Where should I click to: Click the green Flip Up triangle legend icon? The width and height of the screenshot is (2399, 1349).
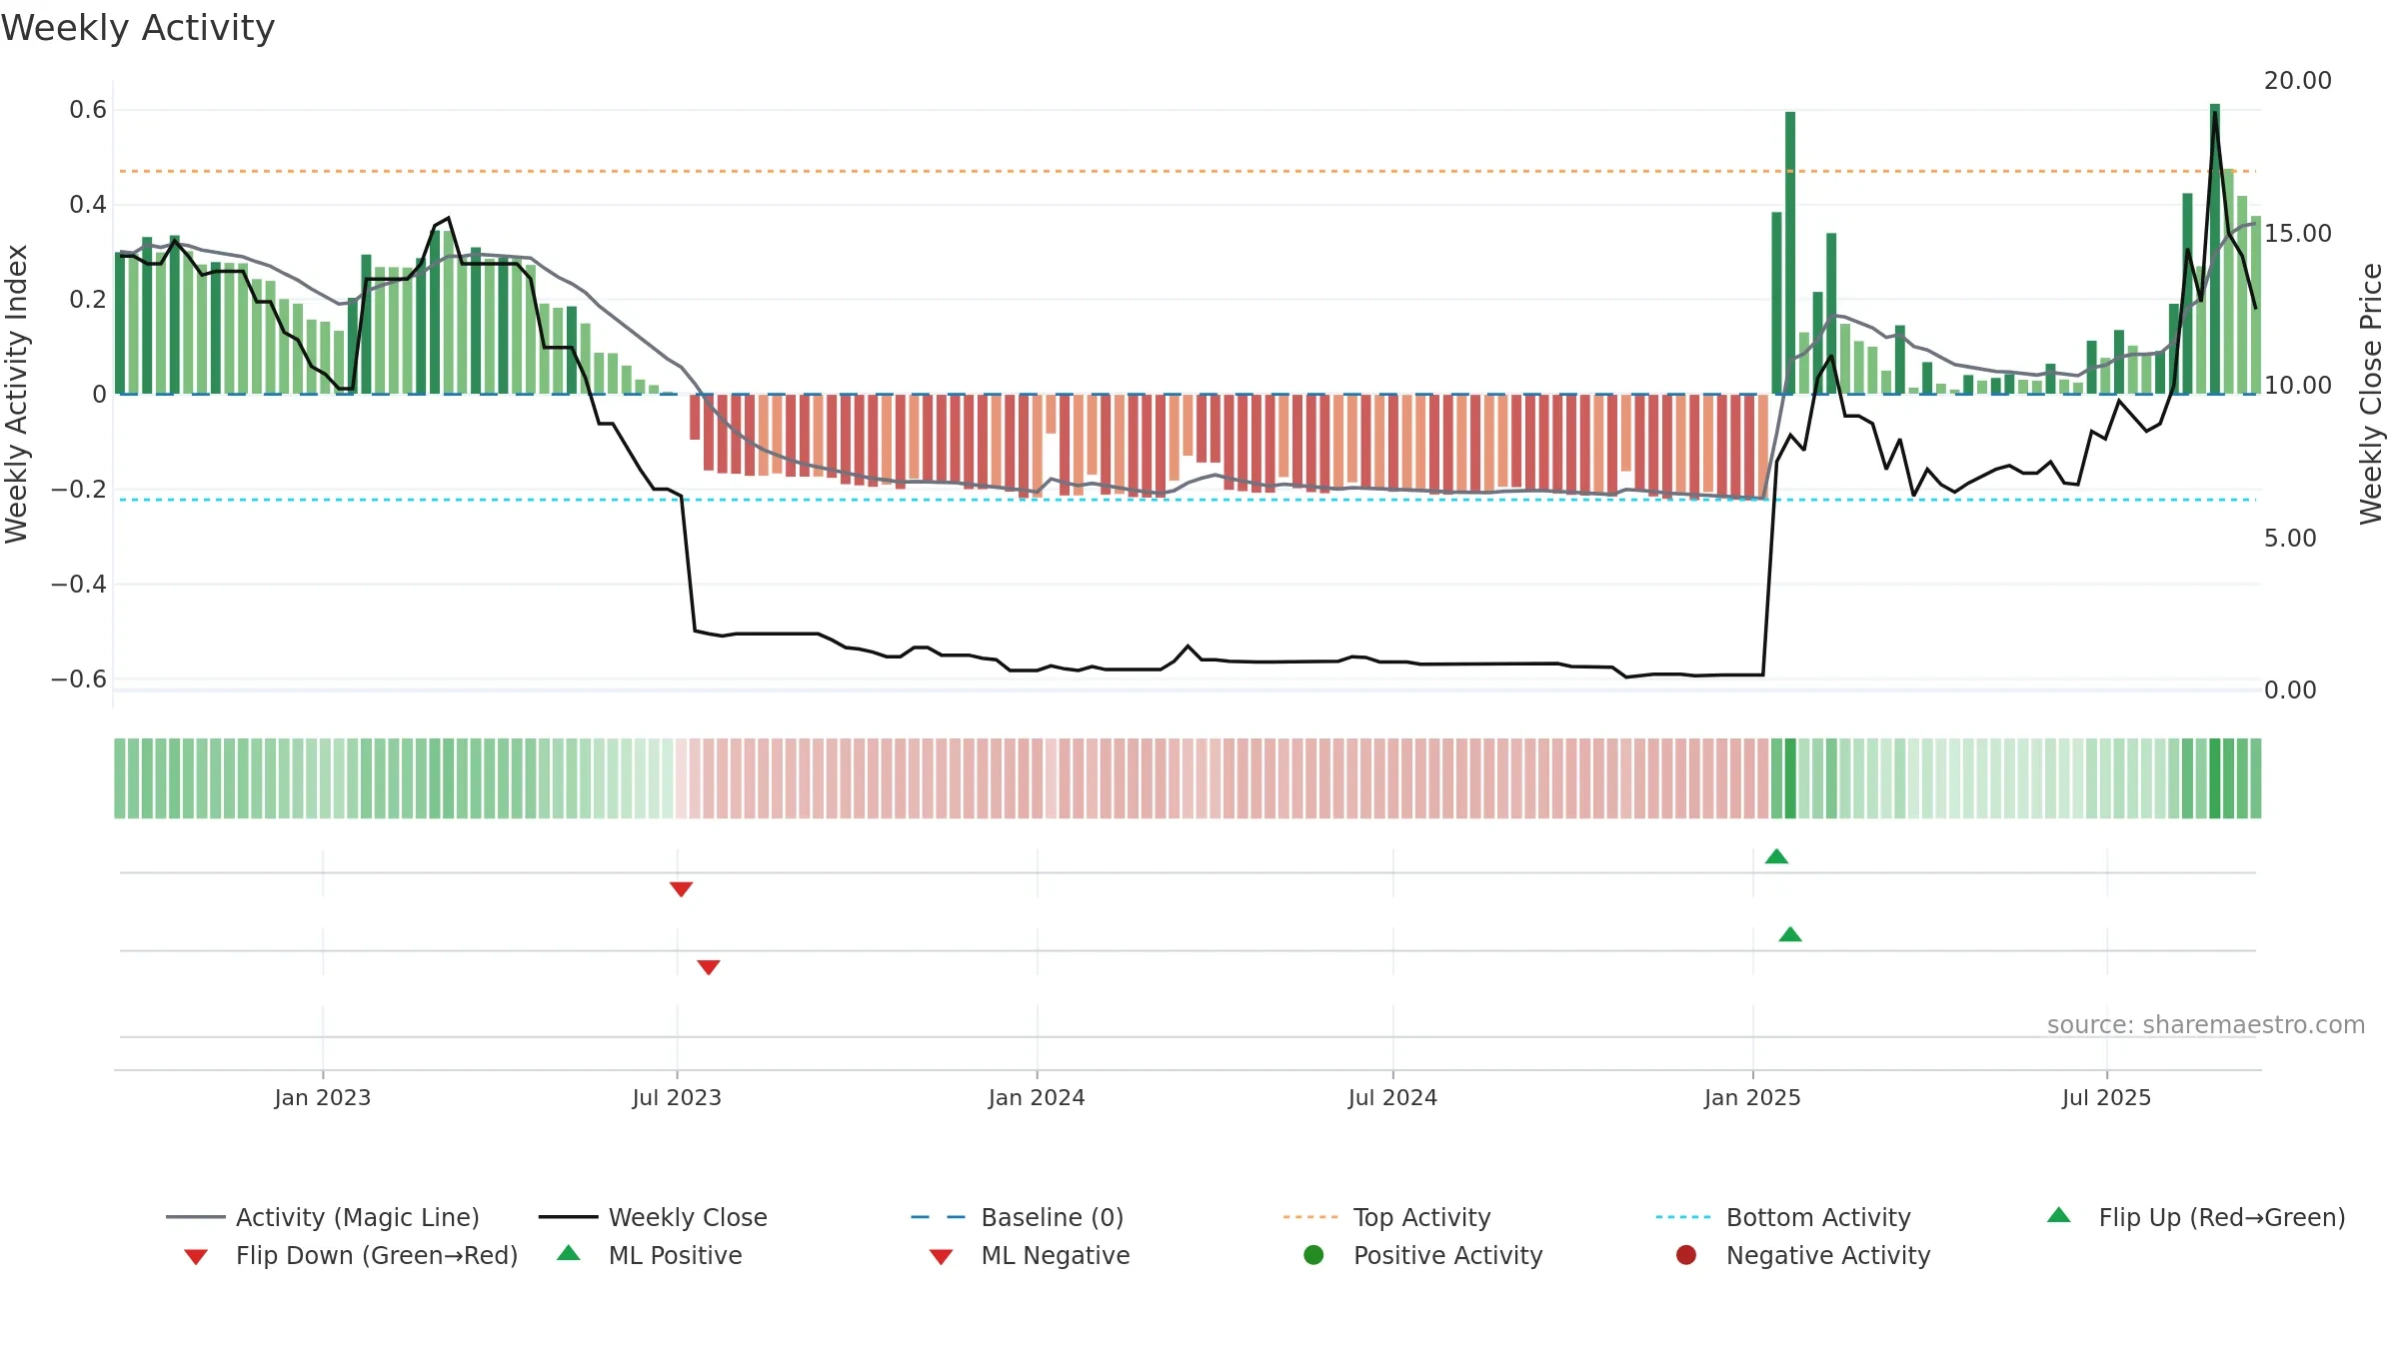[x=2059, y=1215]
